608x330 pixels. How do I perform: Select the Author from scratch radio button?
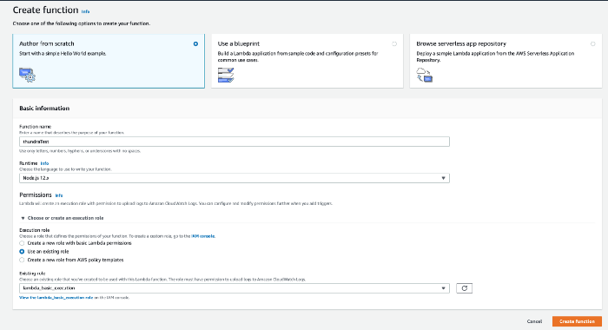point(195,43)
